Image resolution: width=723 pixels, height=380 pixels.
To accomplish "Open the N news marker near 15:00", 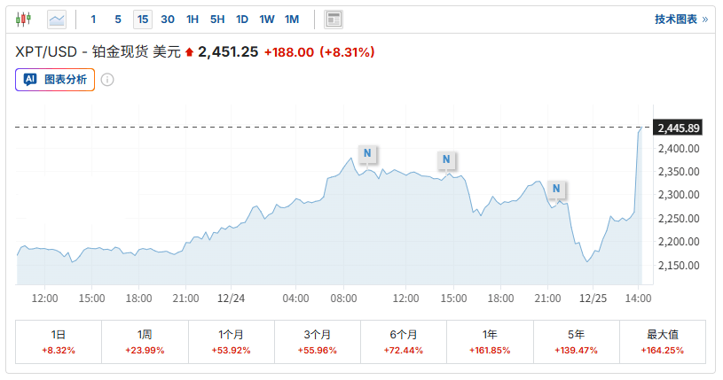I will coord(446,159).
